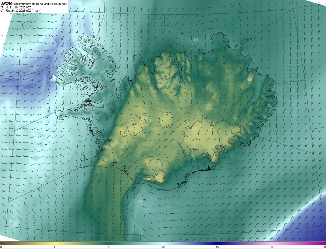Click the 6.3 label on the northeast coast
The image size is (326, 249).
(235, 47)
